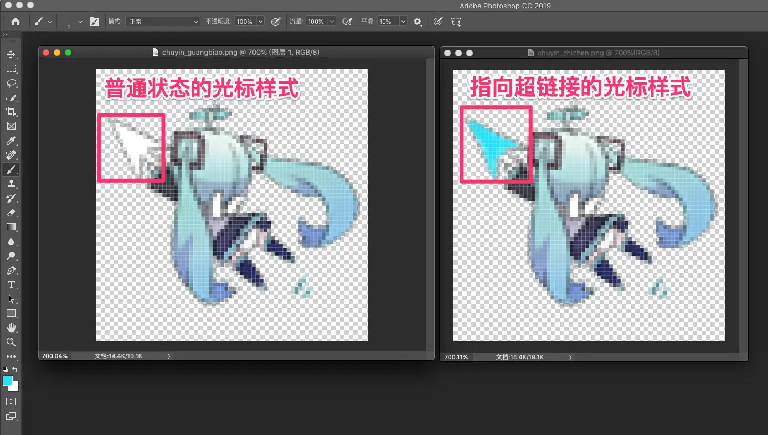
Task: Select the Clone Stamp tool
Action: 11,184
